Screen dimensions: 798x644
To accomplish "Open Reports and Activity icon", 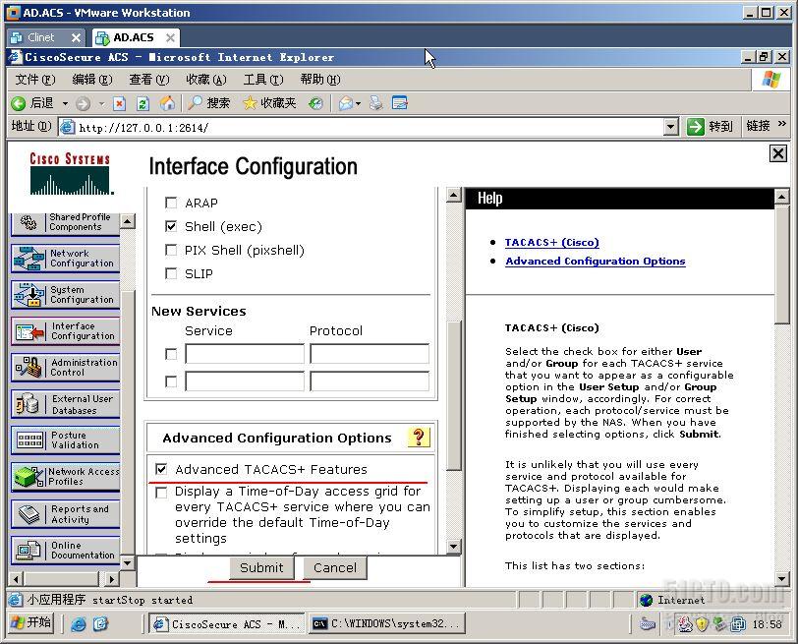I will [x=28, y=513].
